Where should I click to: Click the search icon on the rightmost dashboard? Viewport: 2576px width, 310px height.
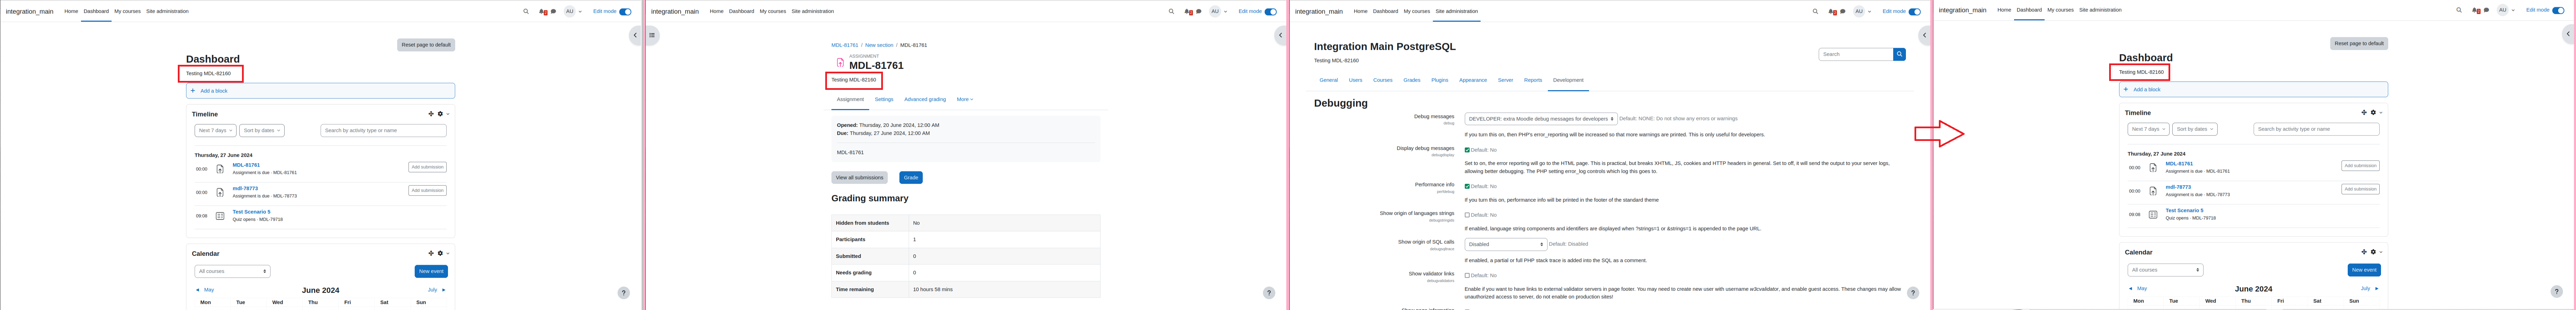(2459, 10)
